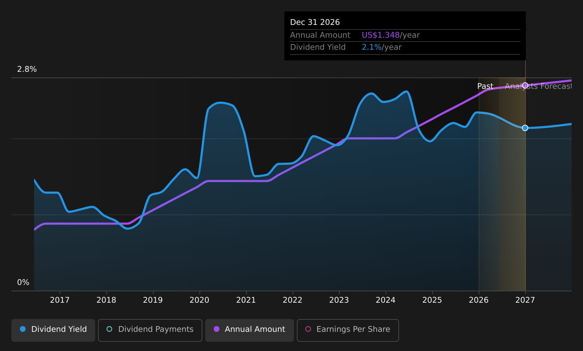Viewport: 583px width, 351px height.
Task: Click the 2020 x-axis label
Action: [x=199, y=300]
